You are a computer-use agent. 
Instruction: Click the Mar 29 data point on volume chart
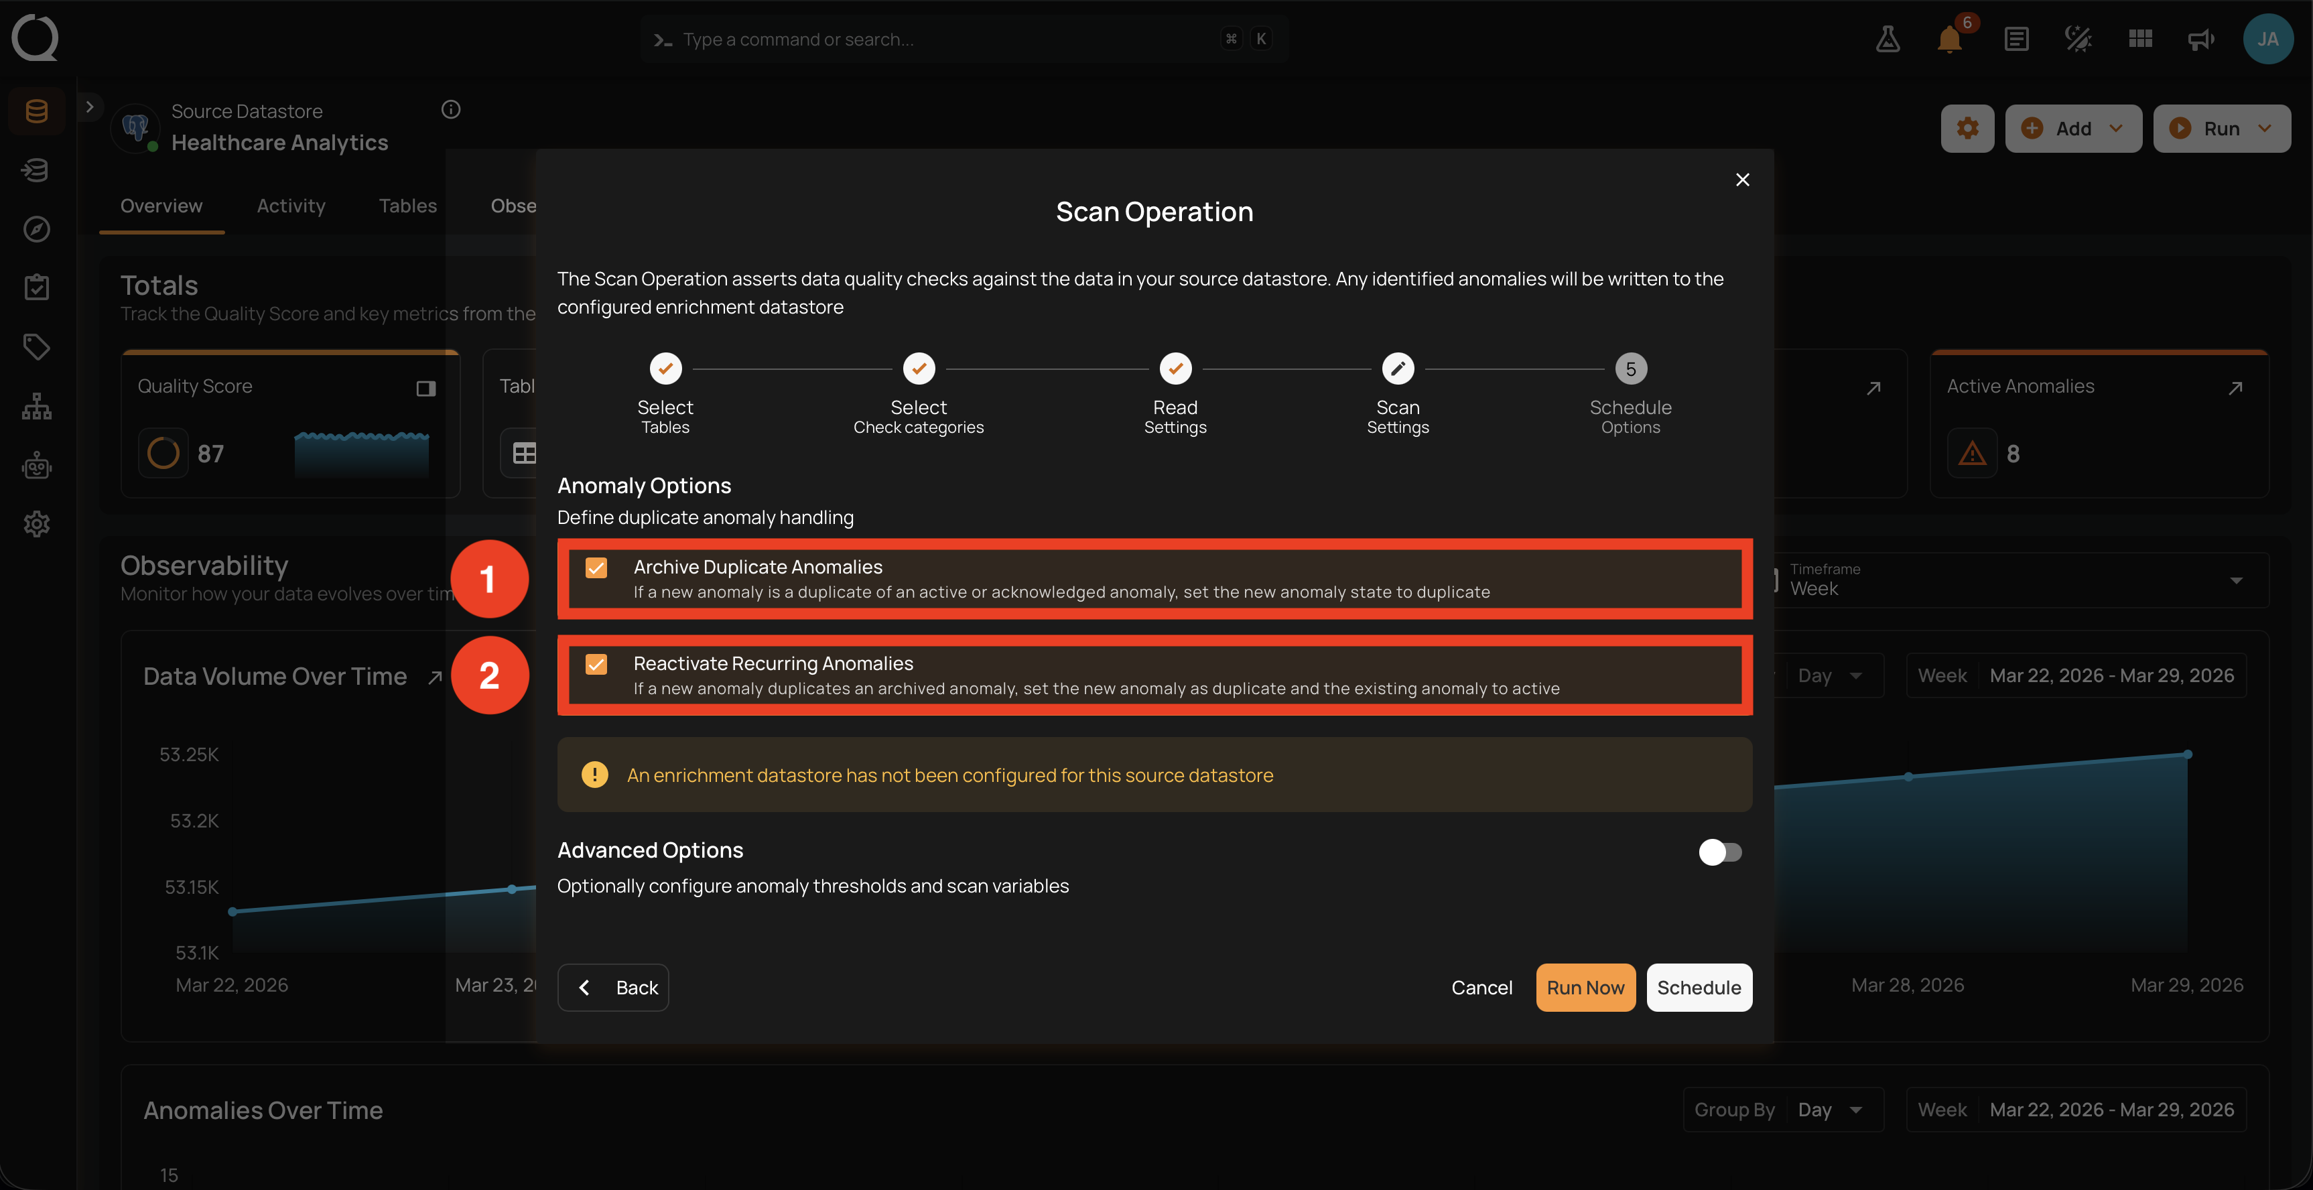(x=2187, y=754)
